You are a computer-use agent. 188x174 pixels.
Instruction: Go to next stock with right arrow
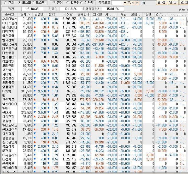click(x=137, y=3)
